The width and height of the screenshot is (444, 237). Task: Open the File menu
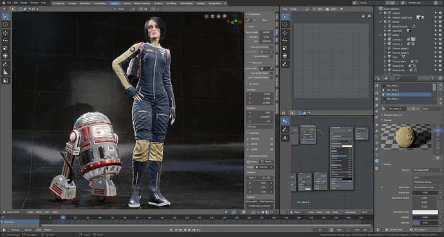pyautogui.click(x=9, y=3)
